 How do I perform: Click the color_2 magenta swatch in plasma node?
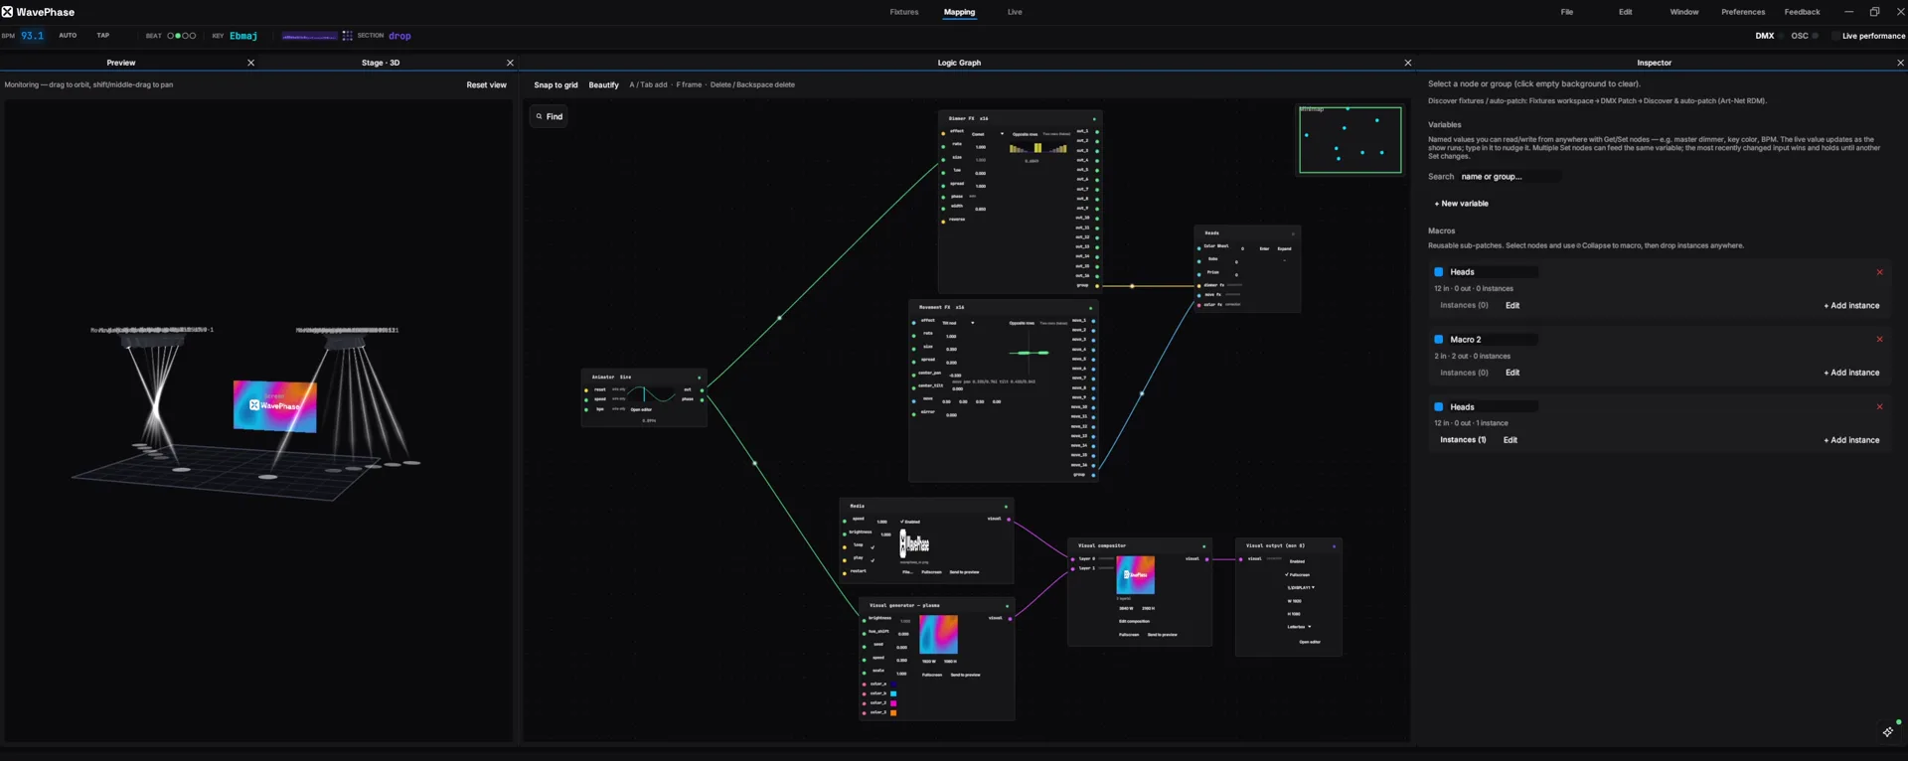tap(893, 703)
